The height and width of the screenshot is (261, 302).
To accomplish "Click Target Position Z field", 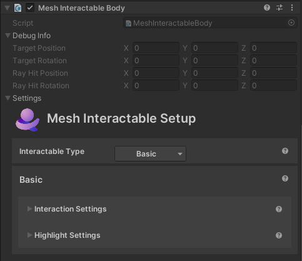I will click(273, 48).
